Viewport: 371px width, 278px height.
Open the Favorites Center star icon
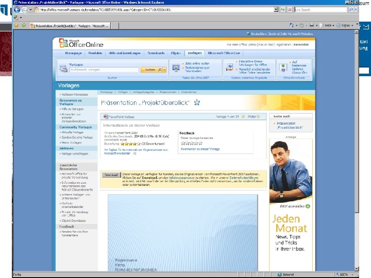pos(16,26)
